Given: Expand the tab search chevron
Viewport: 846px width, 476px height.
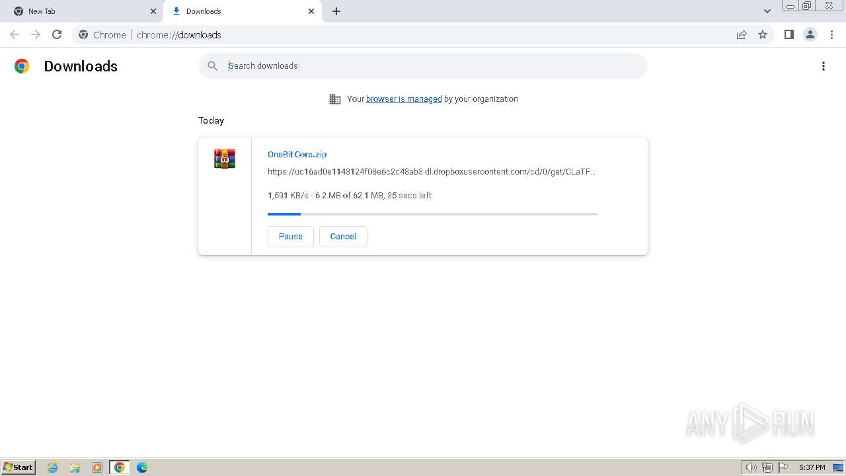Looking at the screenshot, I should pos(767,11).
